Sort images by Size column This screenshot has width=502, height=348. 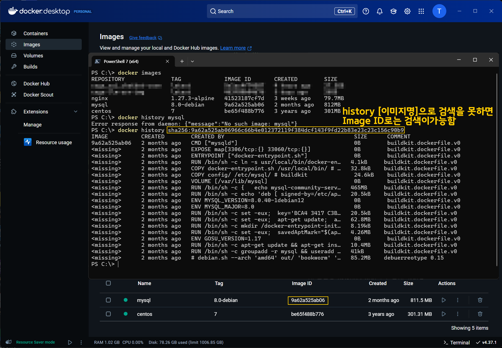[408, 283]
